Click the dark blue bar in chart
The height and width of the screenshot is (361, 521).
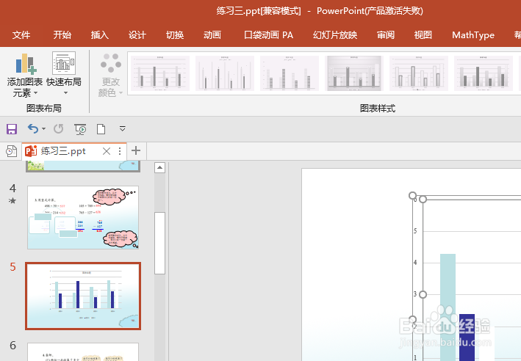(467, 338)
